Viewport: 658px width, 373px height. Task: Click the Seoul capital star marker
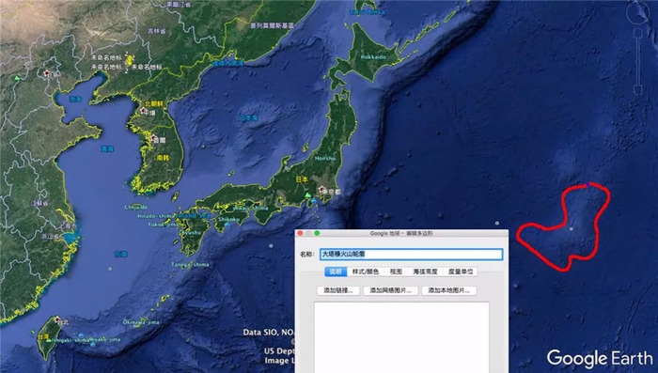click(x=153, y=137)
